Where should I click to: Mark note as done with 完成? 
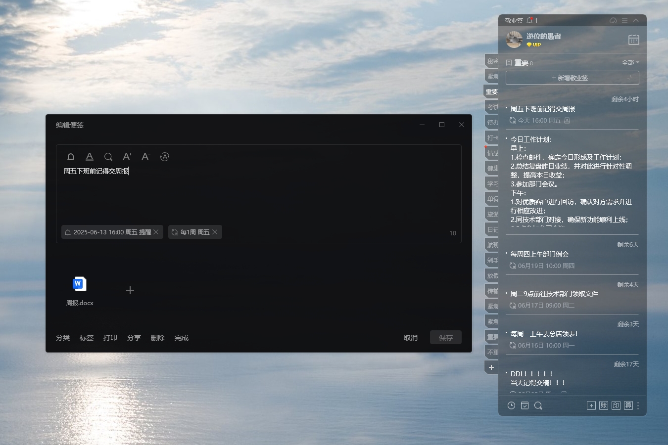click(182, 338)
